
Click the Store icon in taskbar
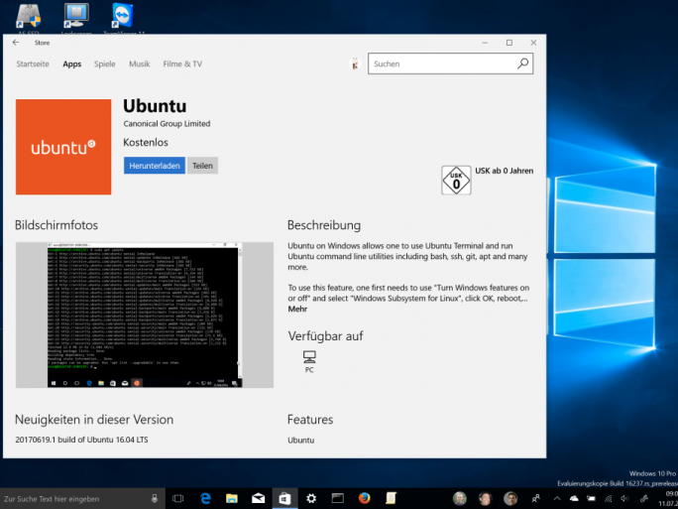coord(284,499)
